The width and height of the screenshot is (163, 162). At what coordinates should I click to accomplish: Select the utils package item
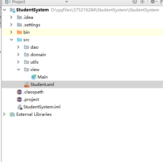point(34,62)
